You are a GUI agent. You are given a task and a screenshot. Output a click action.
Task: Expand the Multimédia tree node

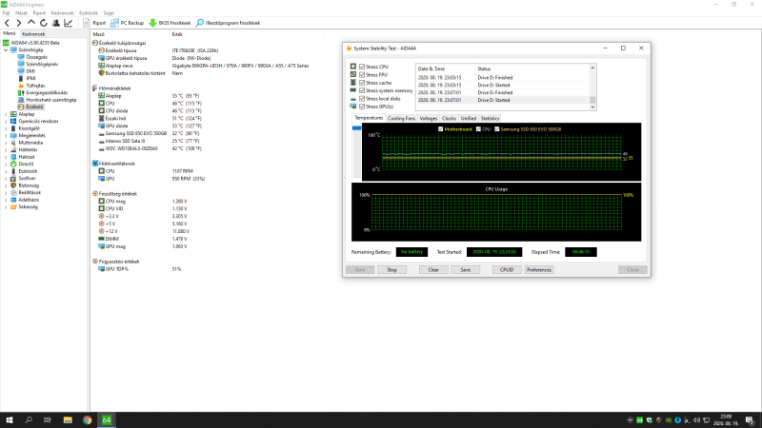[x=6, y=143]
